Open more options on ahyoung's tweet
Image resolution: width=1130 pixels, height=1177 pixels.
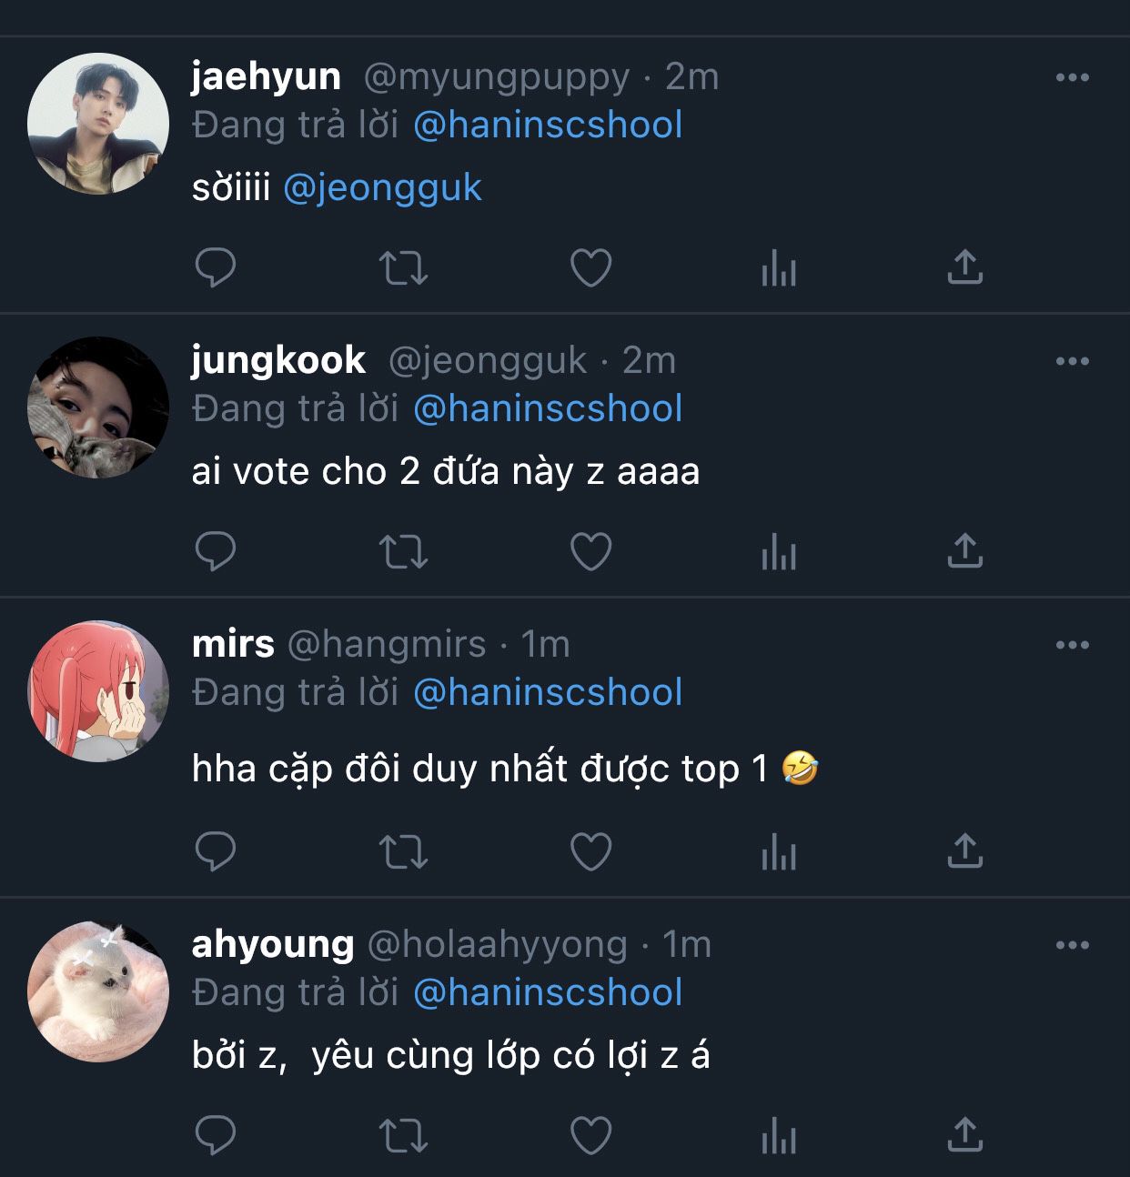(x=1073, y=946)
